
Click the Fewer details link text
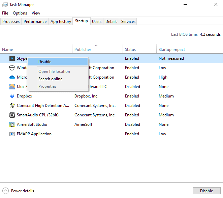(23, 191)
